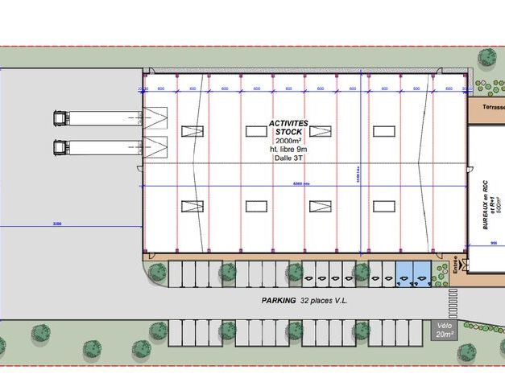Click the bottom-right skylight in the warehouse
The width and height of the screenshot is (505, 378).
pos(383,206)
